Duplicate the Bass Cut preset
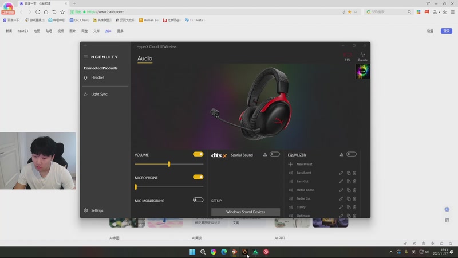Screen dimensions: 458x258 pos(349,181)
